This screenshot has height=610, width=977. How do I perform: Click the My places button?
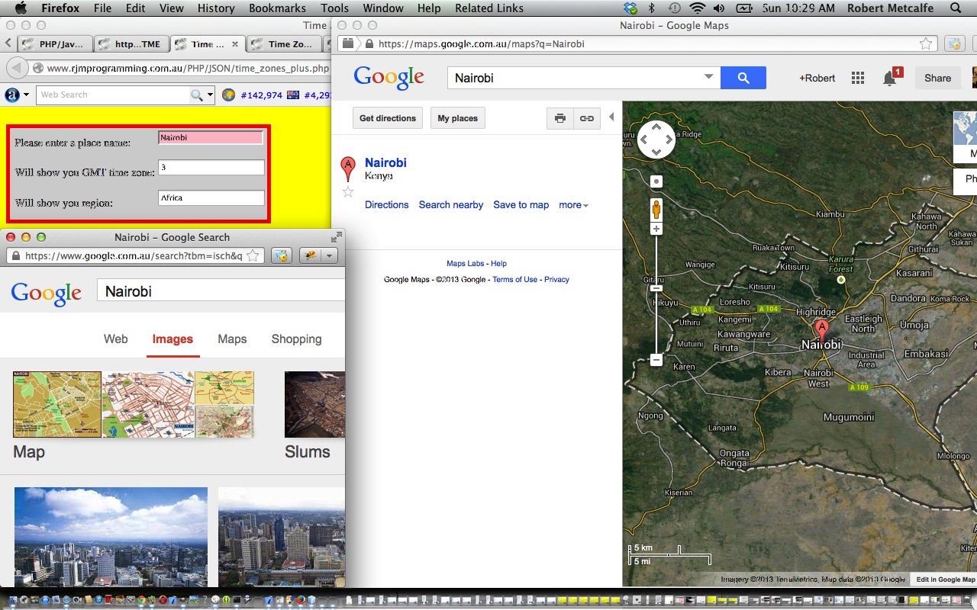click(458, 118)
